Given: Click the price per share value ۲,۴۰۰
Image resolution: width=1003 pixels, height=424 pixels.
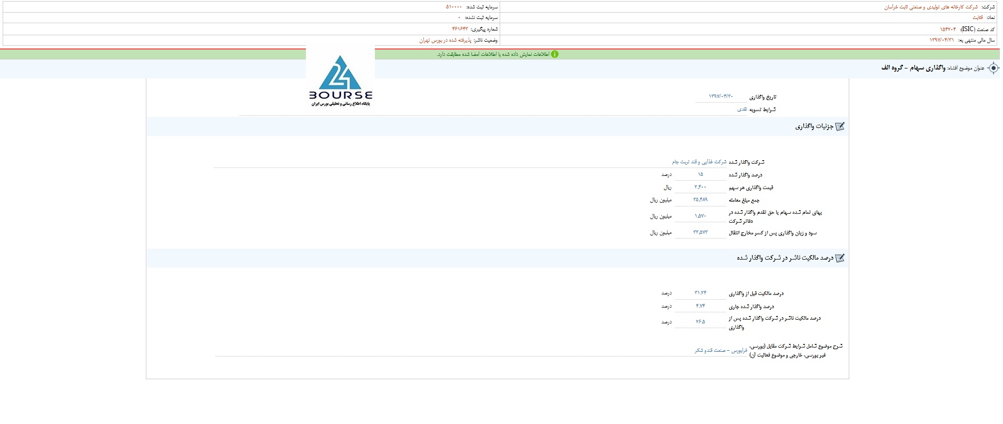Looking at the screenshot, I should 700,187.
